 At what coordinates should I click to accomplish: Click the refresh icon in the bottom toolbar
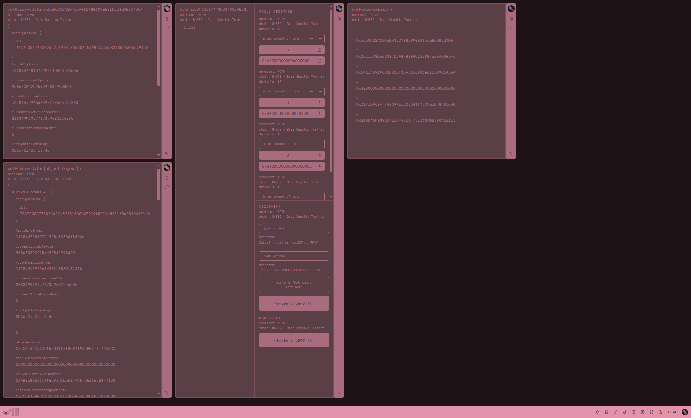pyautogui.click(x=598, y=412)
